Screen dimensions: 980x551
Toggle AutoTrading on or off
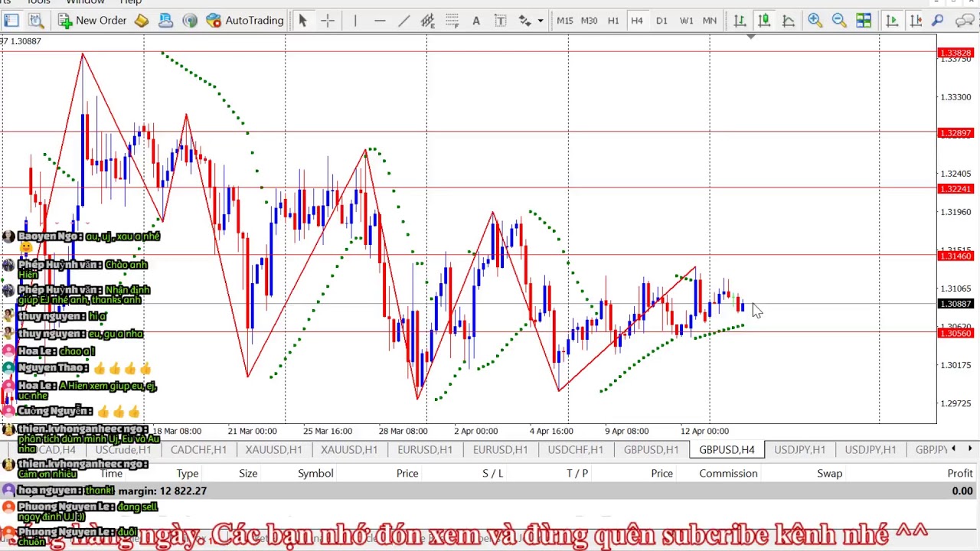point(246,21)
